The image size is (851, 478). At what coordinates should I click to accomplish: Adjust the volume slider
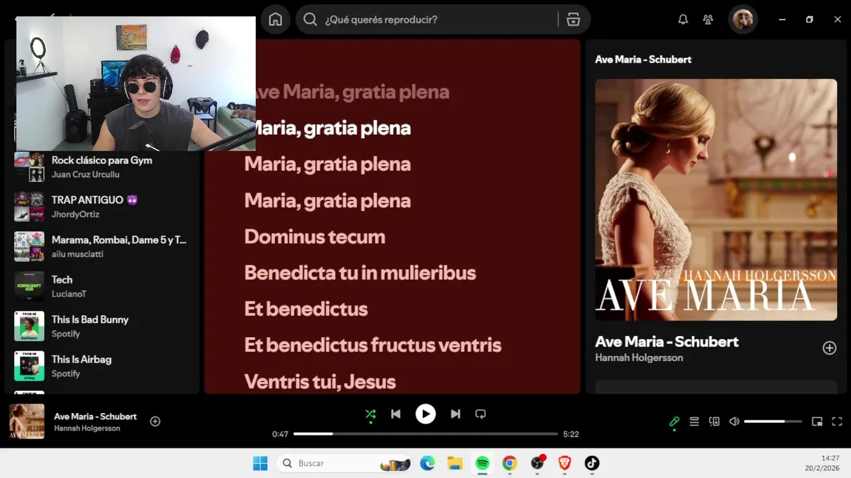pos(773,422)
